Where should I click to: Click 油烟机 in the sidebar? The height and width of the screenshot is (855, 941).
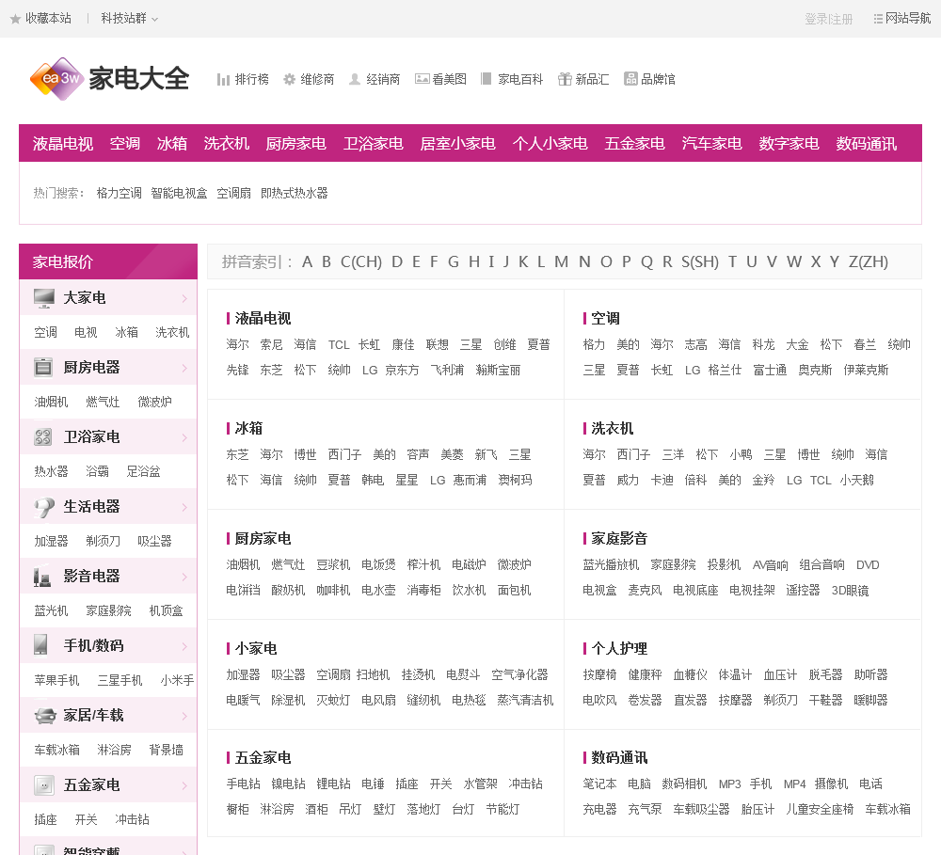[x=51, y=402]
